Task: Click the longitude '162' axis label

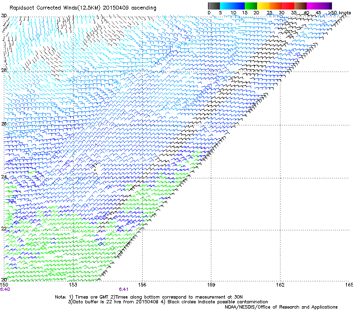Action: [280, 285]
